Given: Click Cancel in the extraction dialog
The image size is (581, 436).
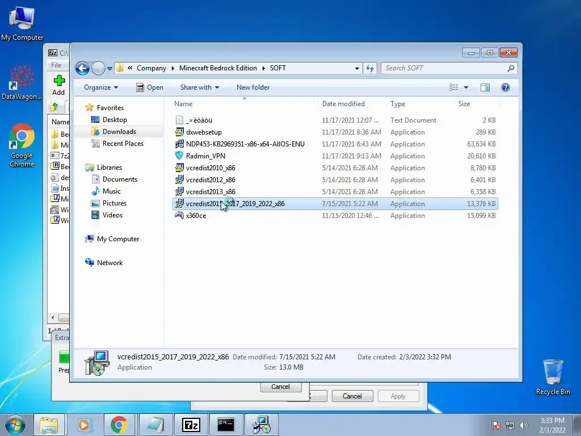Looking at the screenshot, I should click(280, 387).
